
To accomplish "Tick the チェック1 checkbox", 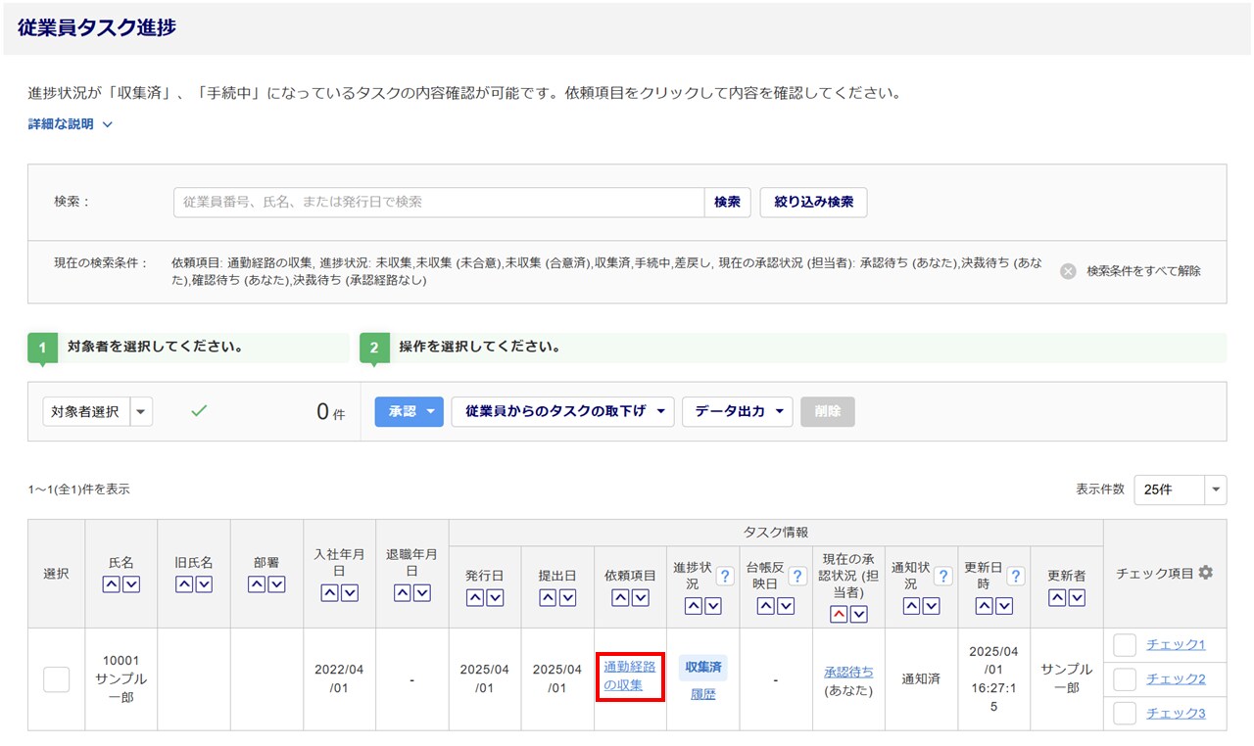I will pos(1125,645).
